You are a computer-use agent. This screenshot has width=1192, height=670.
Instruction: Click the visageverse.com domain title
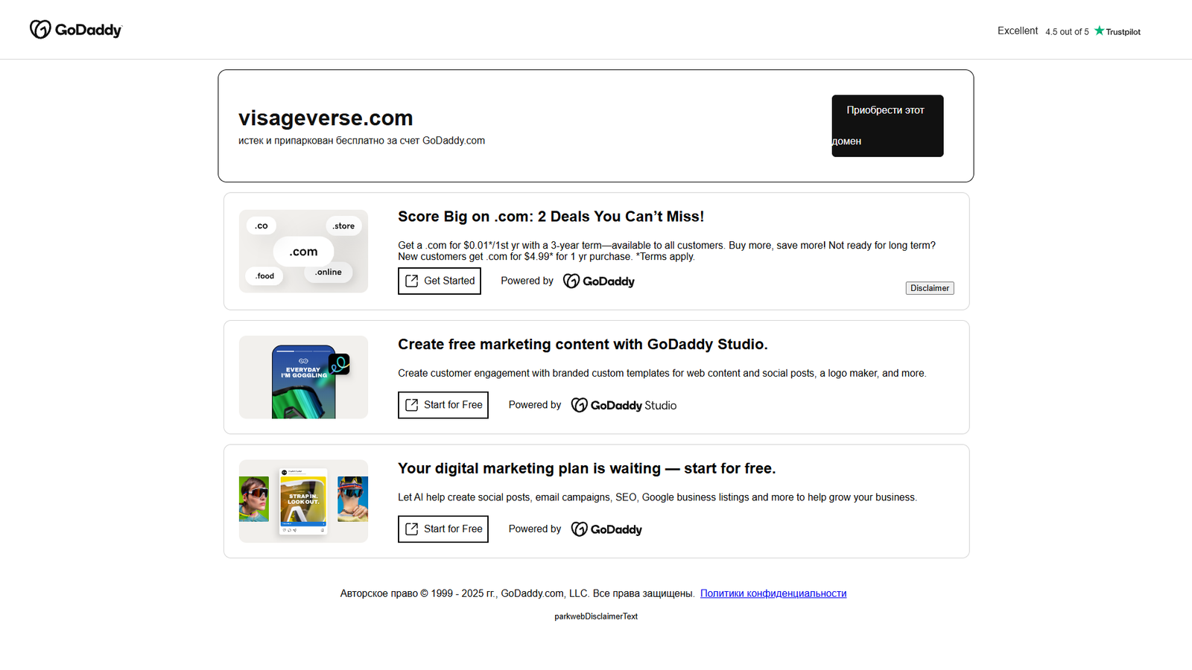pos(326,118)
